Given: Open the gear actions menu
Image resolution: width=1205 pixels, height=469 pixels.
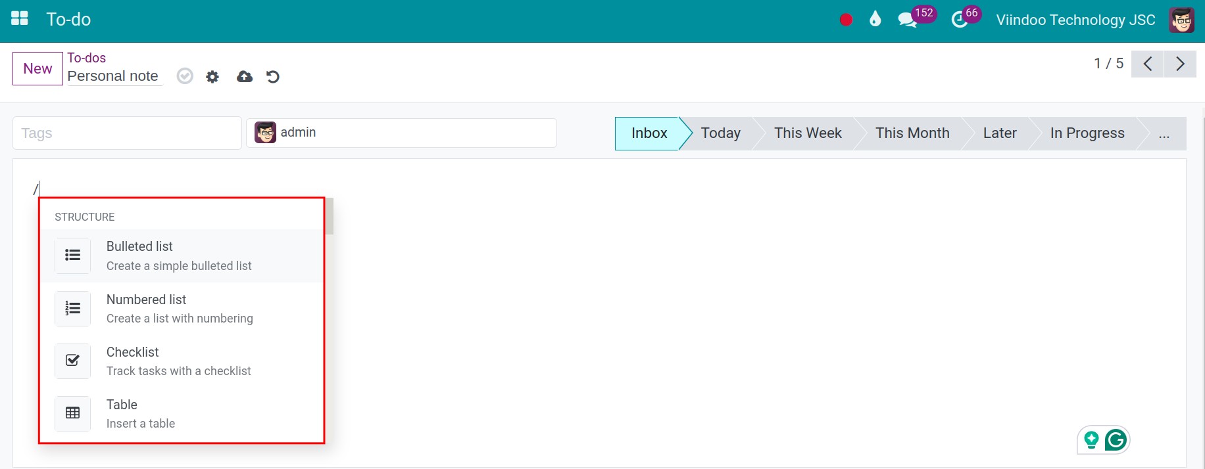Looking at the screenshot, I should [x=212, y=77].
